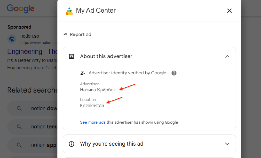
Task: Click the verified advertiser identity icon
Action: (83, 73)
